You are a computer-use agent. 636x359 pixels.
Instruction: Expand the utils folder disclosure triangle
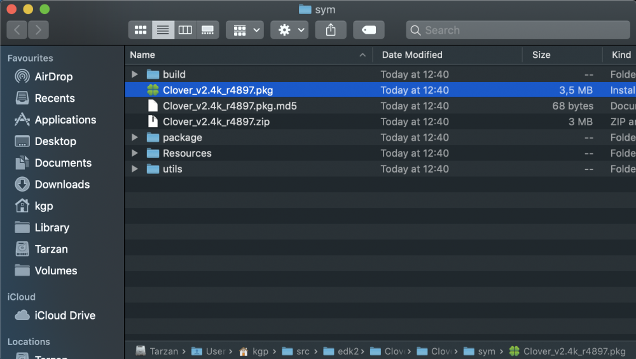135,169
